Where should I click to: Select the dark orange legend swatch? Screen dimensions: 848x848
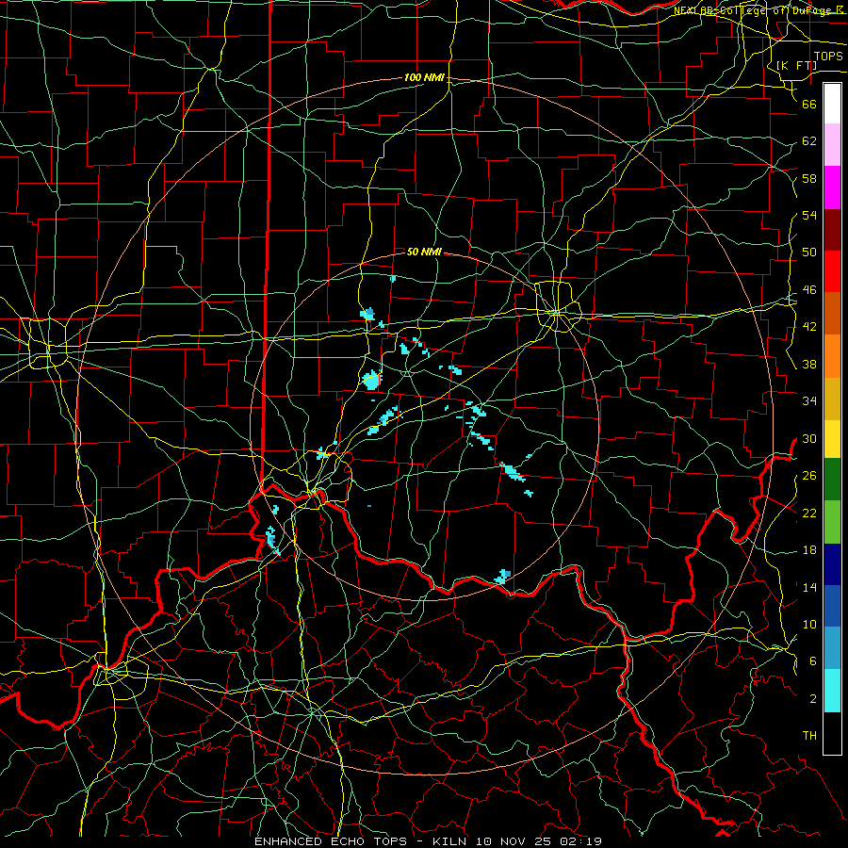tap(832, 314)
